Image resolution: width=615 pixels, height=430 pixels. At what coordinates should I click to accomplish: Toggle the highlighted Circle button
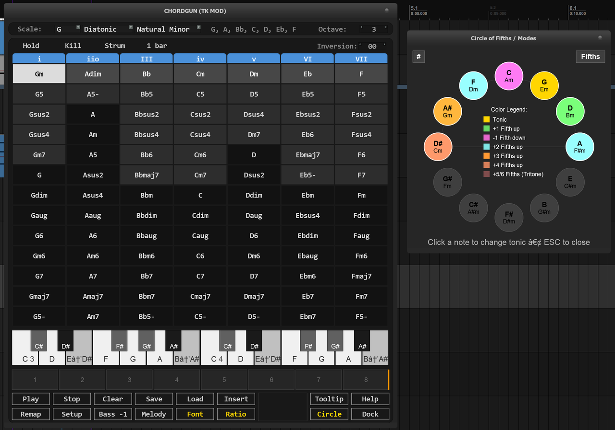click(329, 414)
